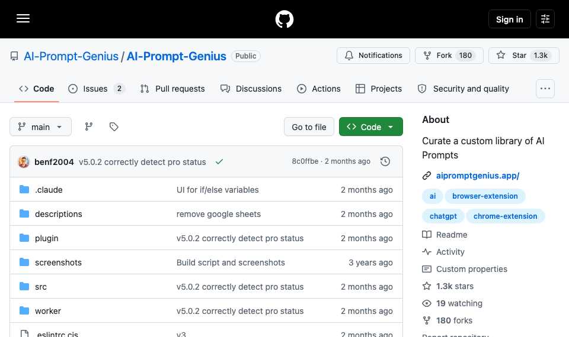Click benf2004 avatar image
Image resolution: width=569 pixels, height=337 pixels.
coord(24,162)
